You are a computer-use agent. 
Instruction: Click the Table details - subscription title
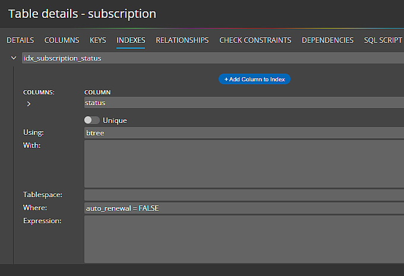(82, 13)
